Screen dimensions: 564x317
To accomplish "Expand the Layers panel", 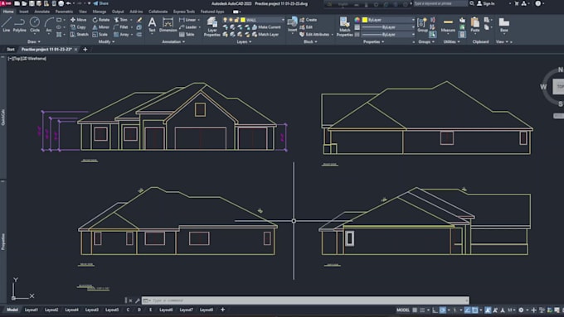I will tap(244, 41).
